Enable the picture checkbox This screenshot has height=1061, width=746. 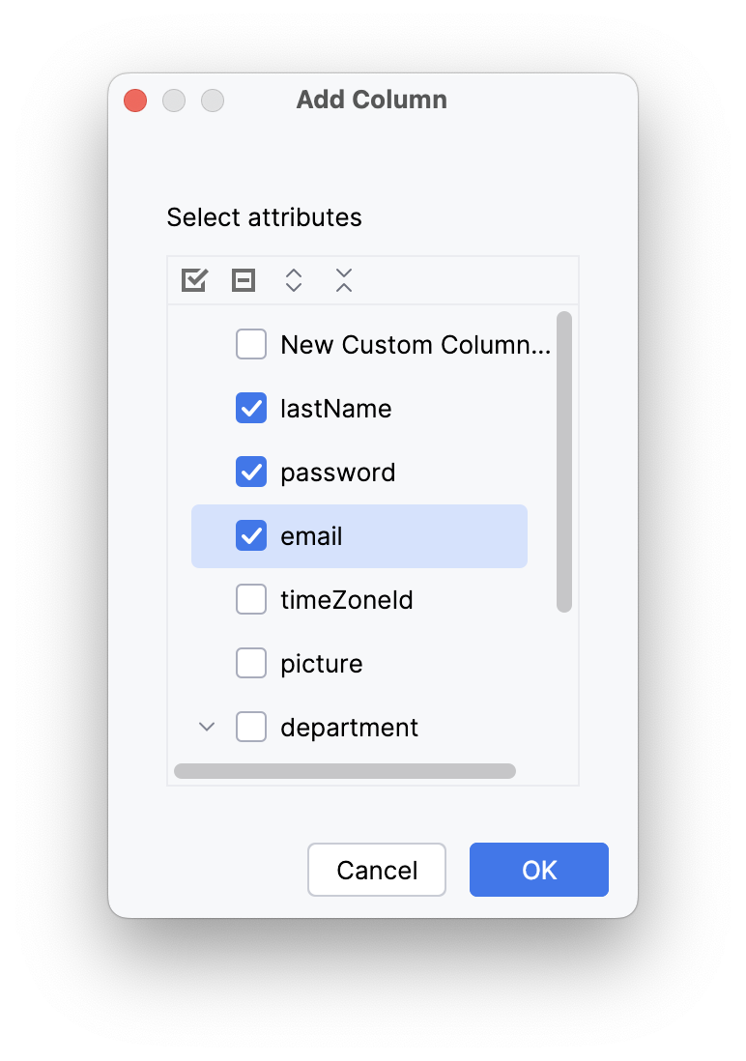point(250,663)
